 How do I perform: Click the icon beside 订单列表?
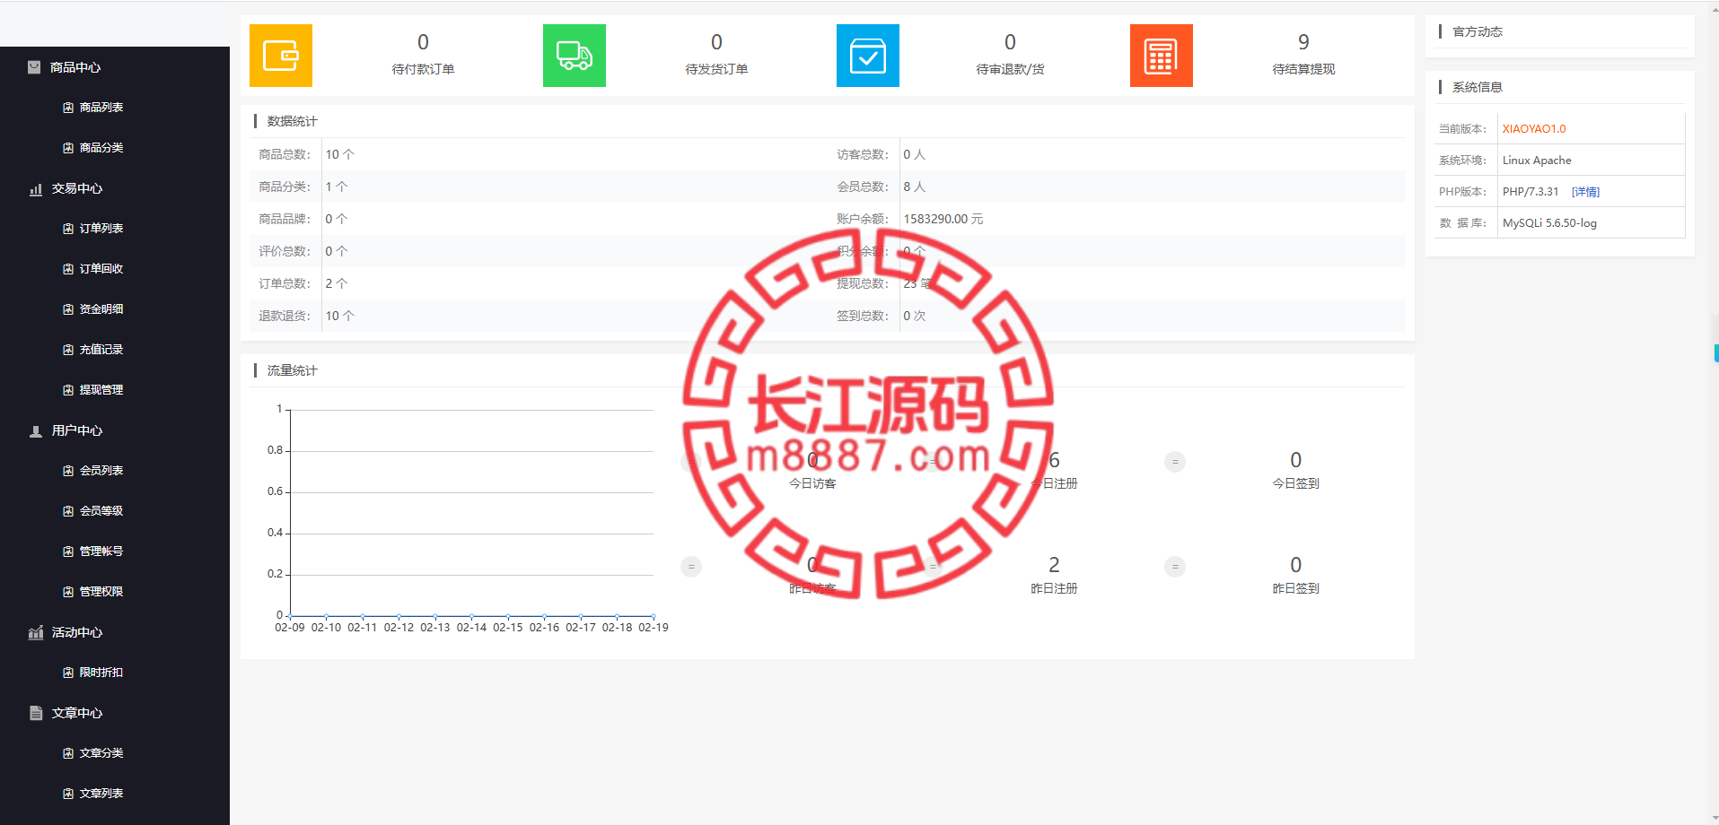tap(68, 229)
